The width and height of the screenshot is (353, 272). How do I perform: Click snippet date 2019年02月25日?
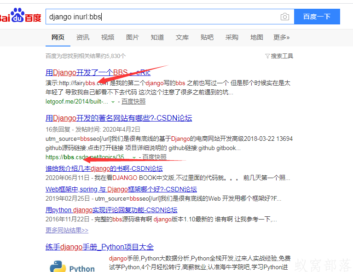[x=67, y=199]
